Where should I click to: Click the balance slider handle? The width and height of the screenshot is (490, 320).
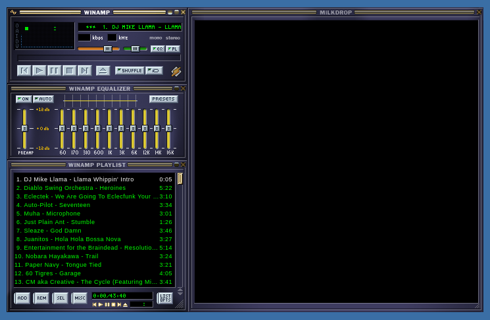[135, 49]
